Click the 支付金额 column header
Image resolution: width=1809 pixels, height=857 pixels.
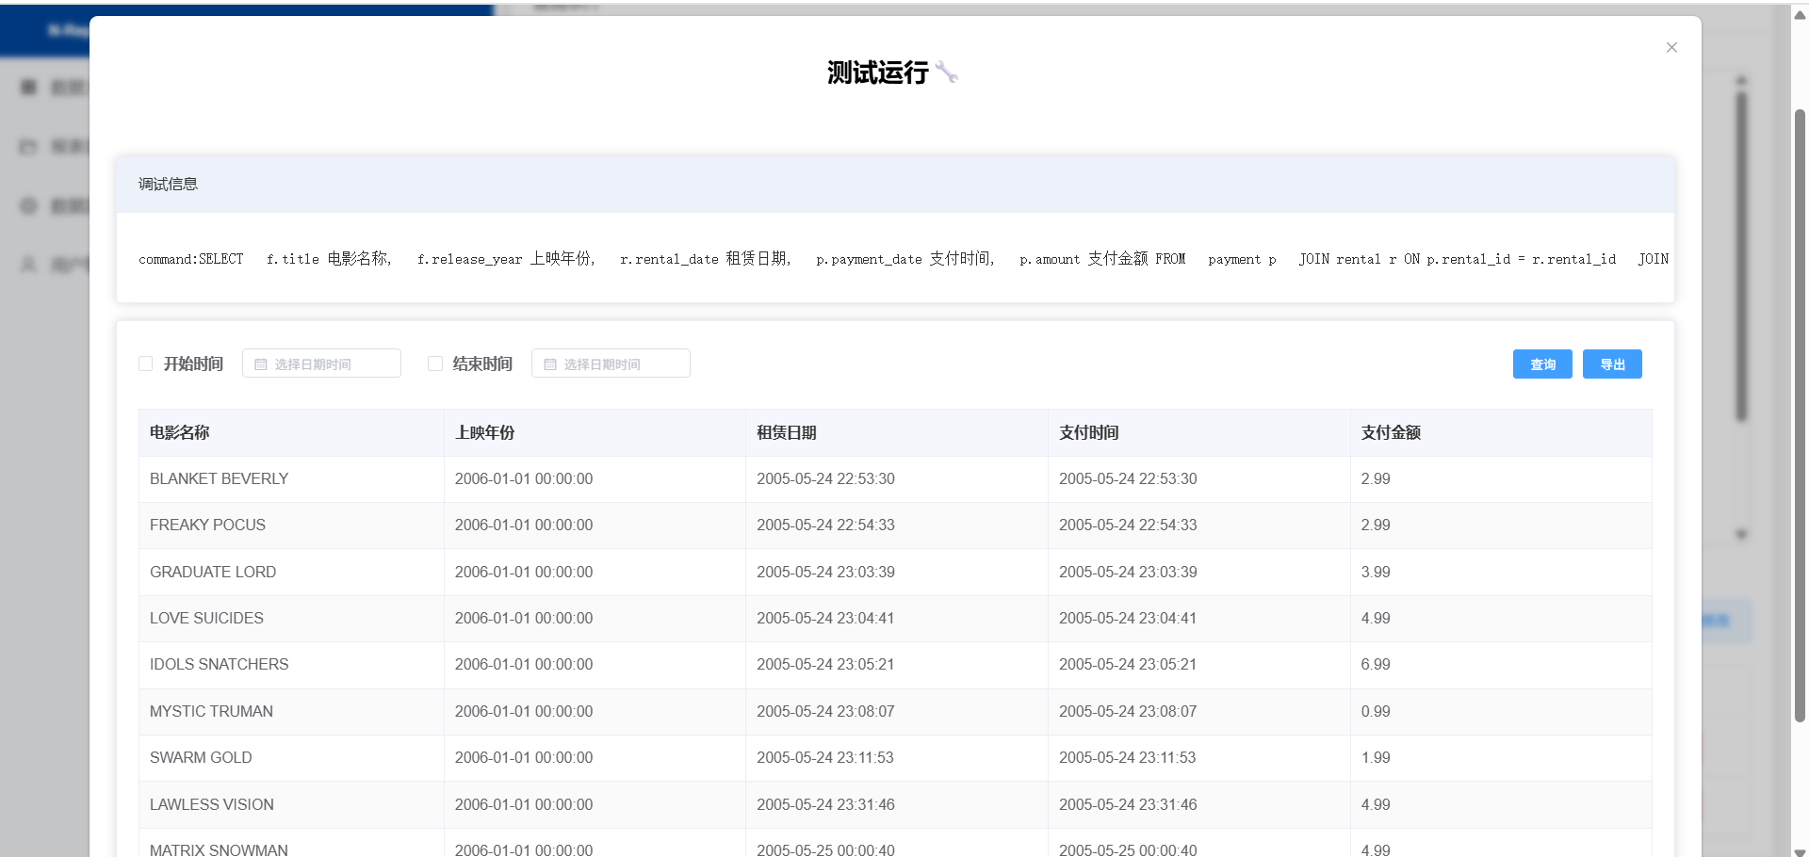tap(1391, 433)
